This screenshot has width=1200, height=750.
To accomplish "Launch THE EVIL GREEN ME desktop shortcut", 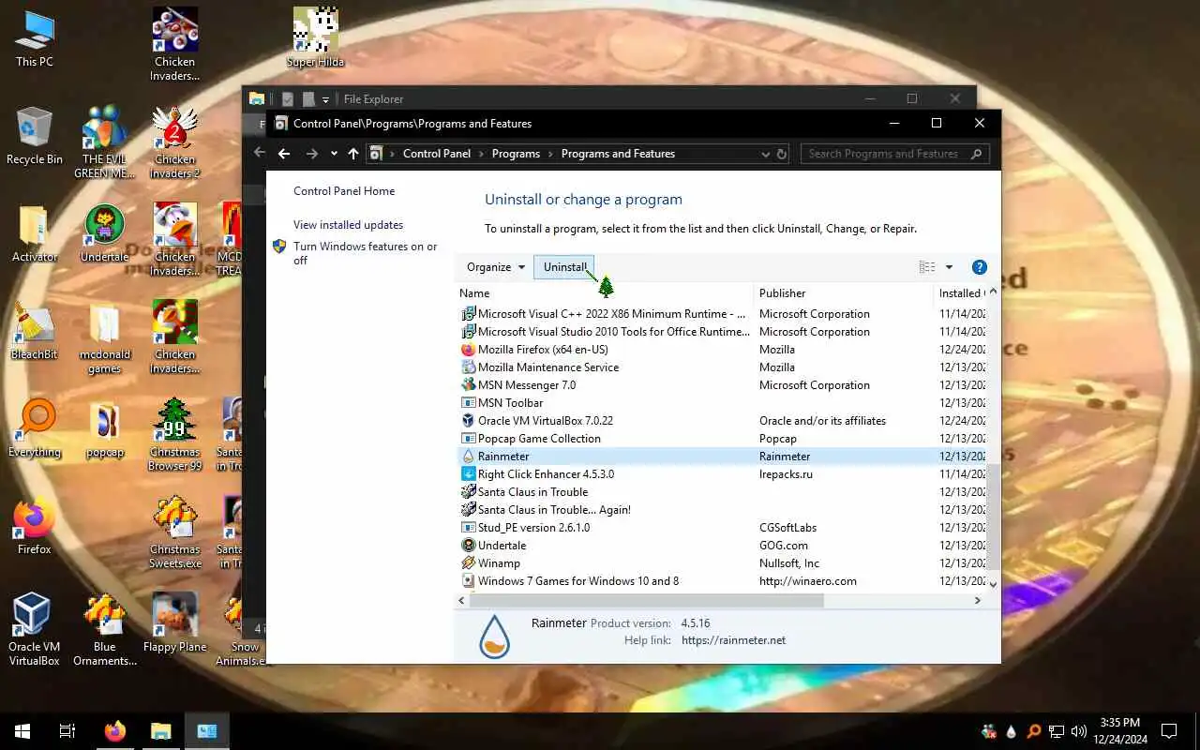I will [x=105, y=142].
